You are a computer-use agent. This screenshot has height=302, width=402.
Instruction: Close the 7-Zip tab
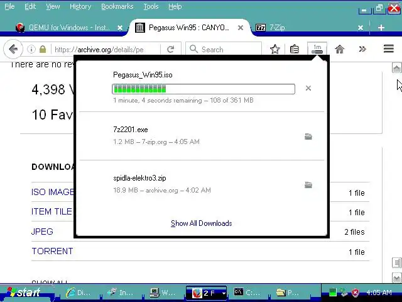point(361,28)
